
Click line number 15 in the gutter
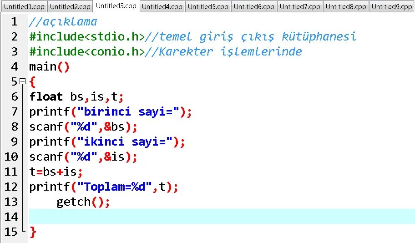point(11,232)
